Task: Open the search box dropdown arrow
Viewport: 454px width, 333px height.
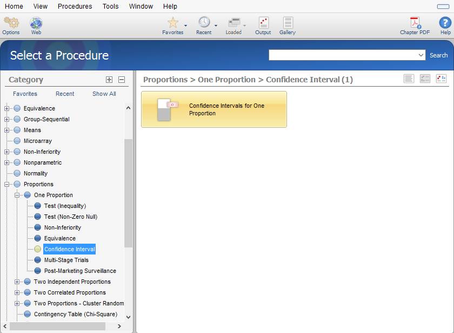Action: point(421,55)
